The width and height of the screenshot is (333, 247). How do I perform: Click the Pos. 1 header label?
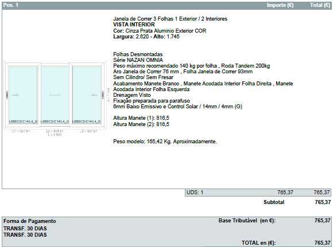coord(10,5)
